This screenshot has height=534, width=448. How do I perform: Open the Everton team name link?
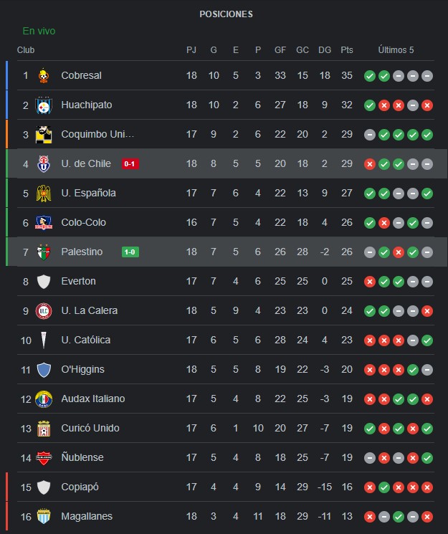click(x=78, y=281)
